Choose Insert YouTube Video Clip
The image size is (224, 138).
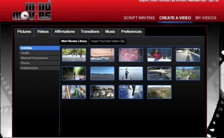tap(108, 41)
